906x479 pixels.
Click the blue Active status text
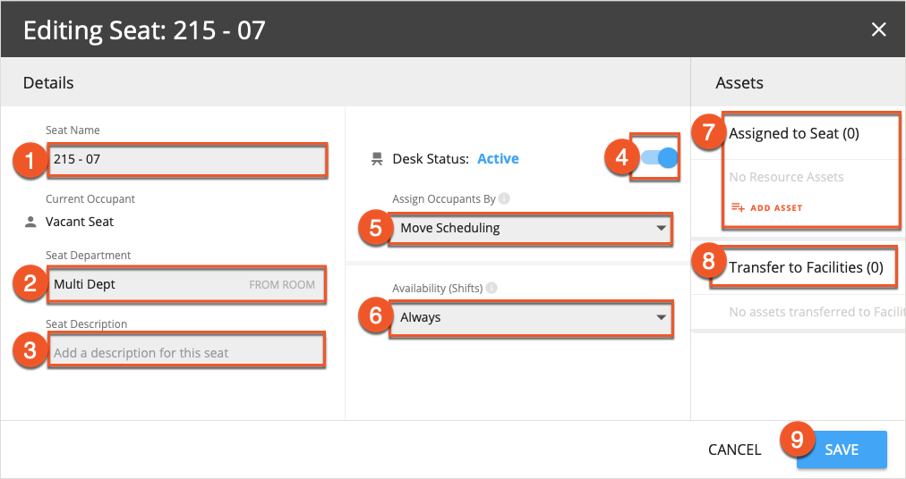pyautogui.click(x=498, y=159)
